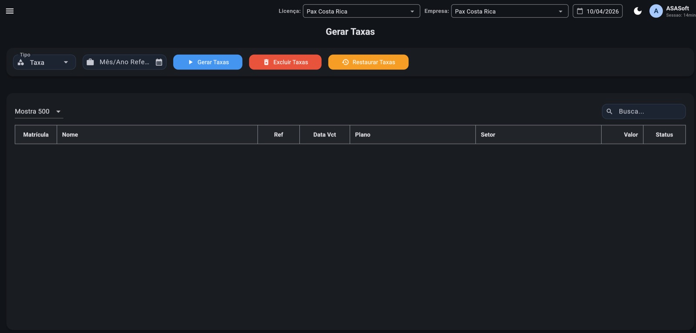Click the Busca search field
This screenshot has height=333, width=696.
pyautogui.click(x=649, y=112)
